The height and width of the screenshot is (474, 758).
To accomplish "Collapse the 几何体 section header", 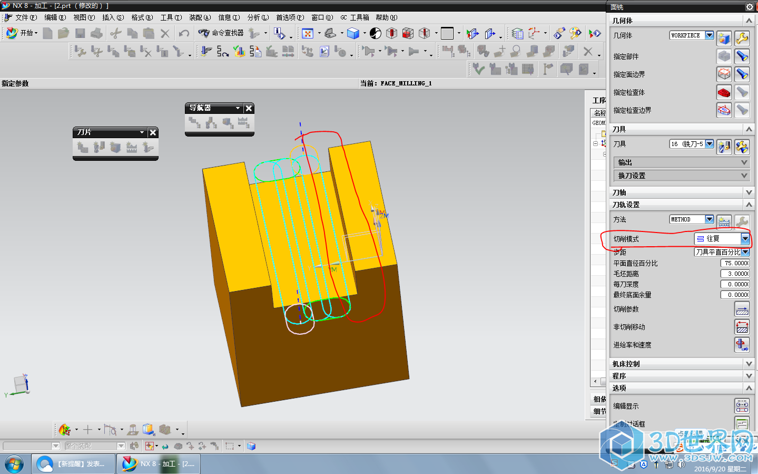I will [682, 21].
